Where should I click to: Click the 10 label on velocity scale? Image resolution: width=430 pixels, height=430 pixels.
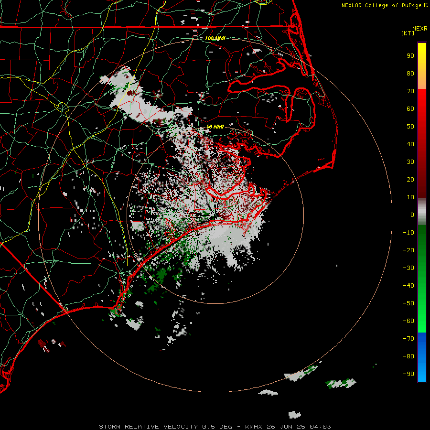click(x=410, y=197)
